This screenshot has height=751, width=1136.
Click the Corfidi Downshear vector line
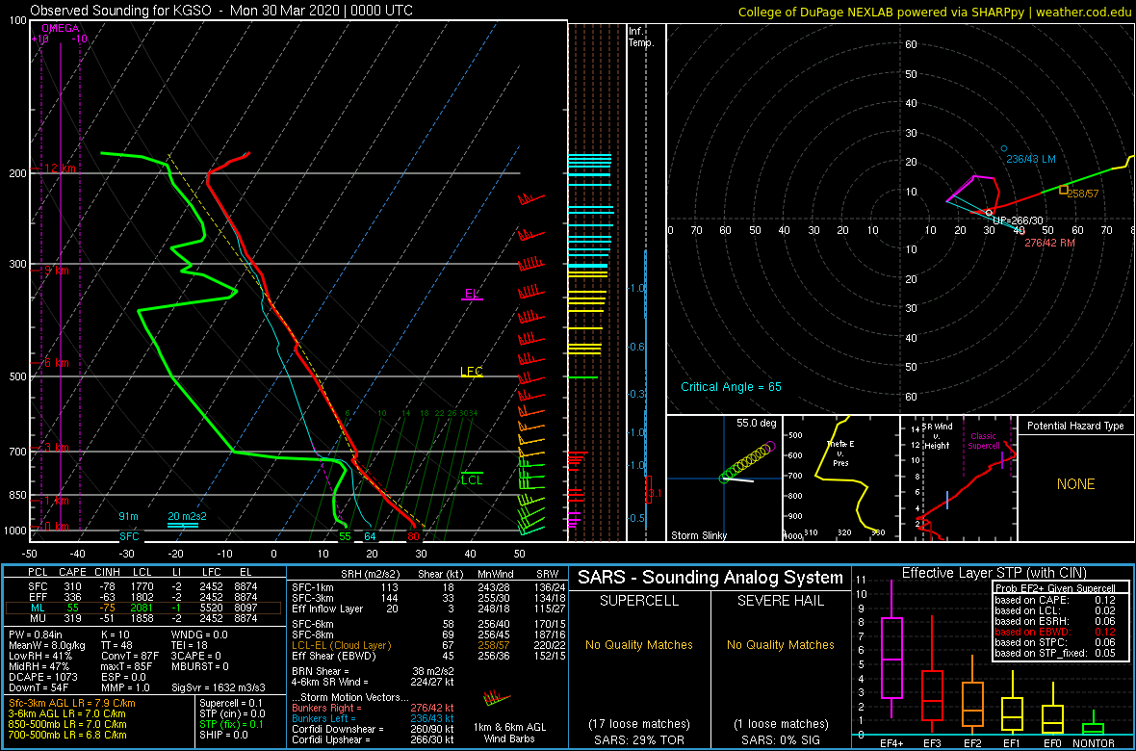[373, 729]
